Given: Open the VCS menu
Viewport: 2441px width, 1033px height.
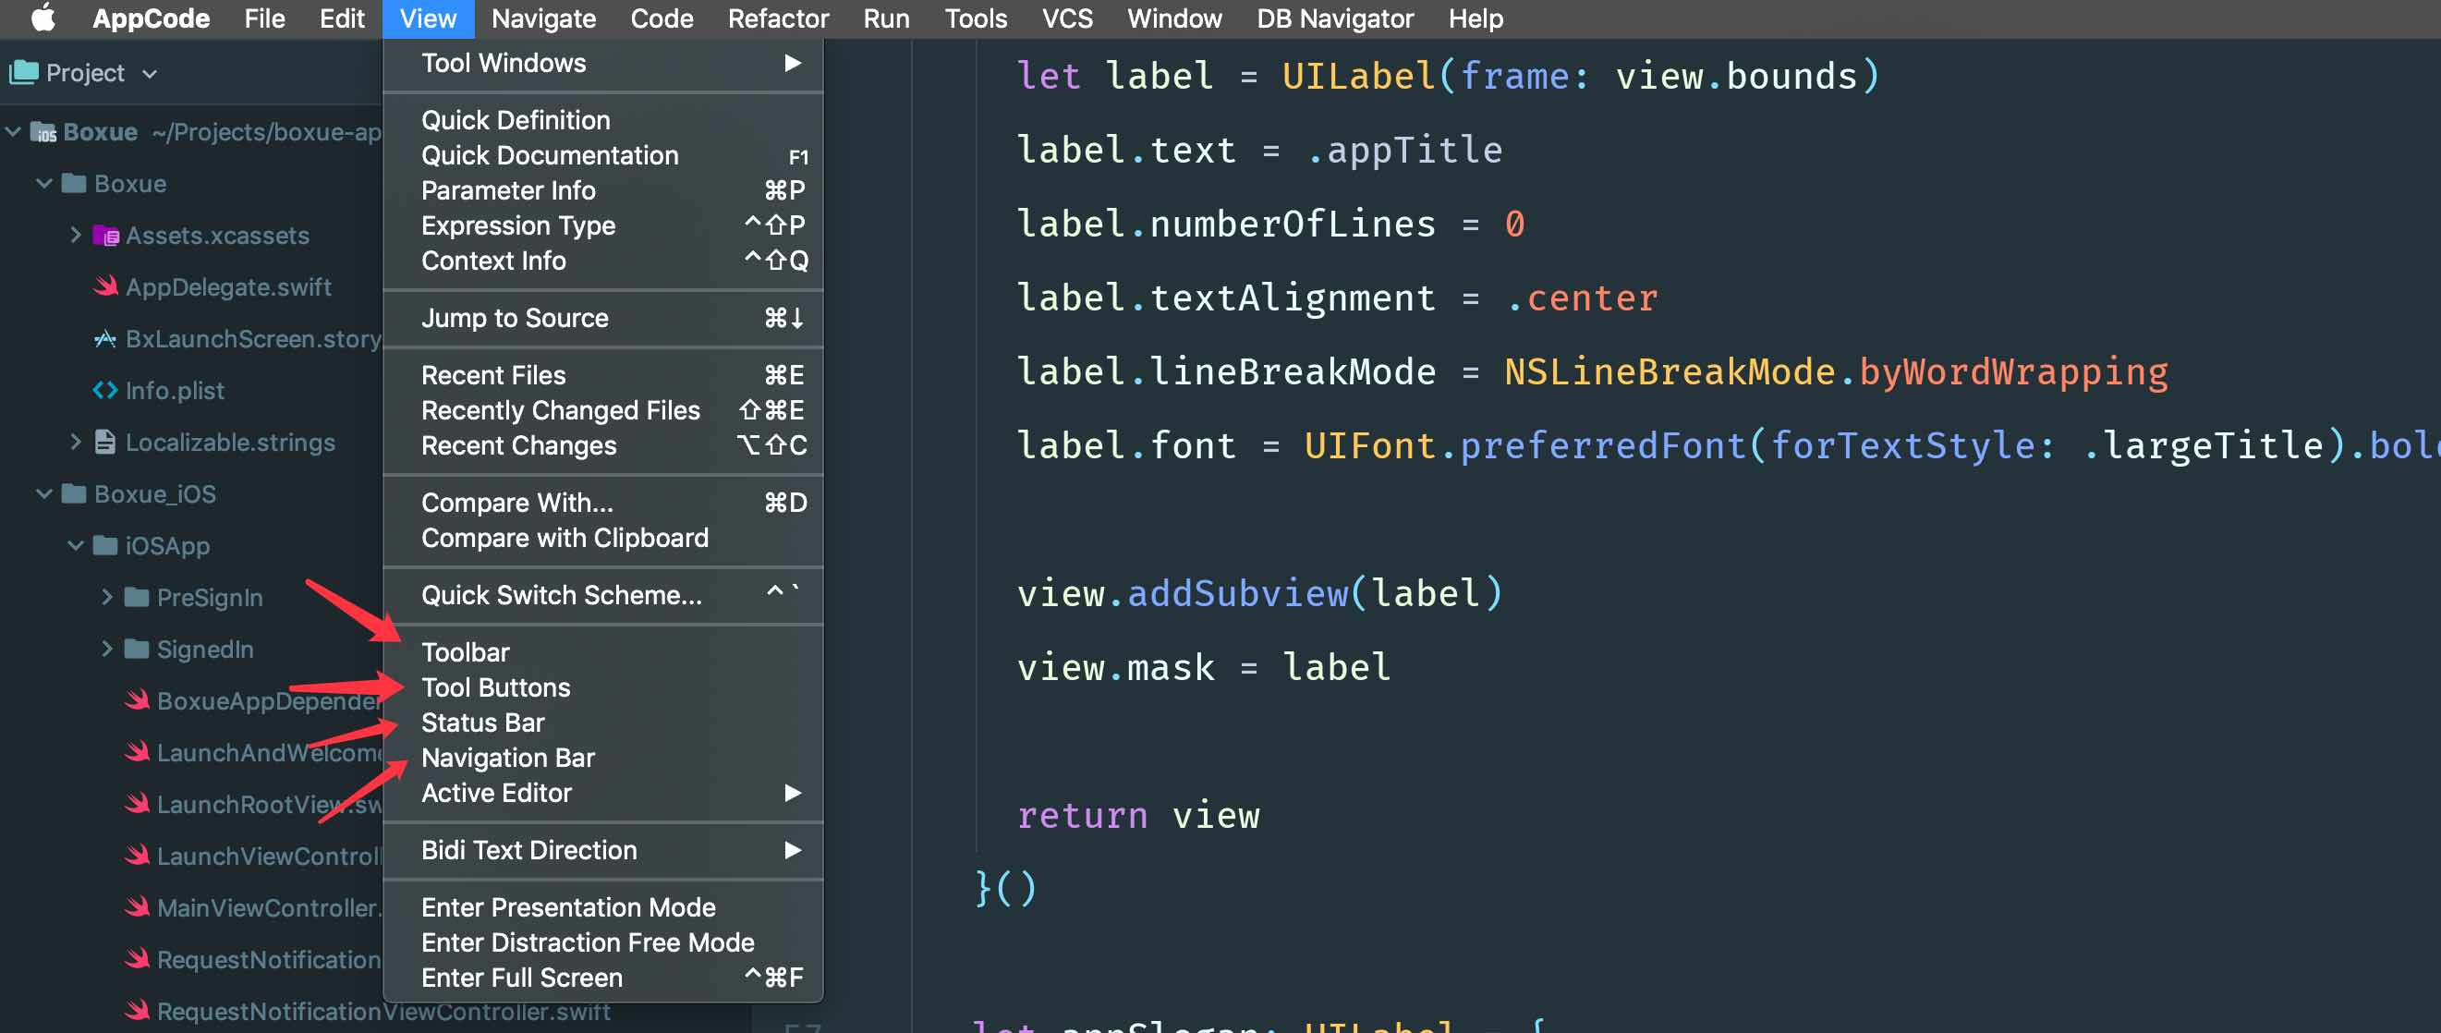Looking at the screenshot, I should pyautogui.click(x=1067, y=18).
